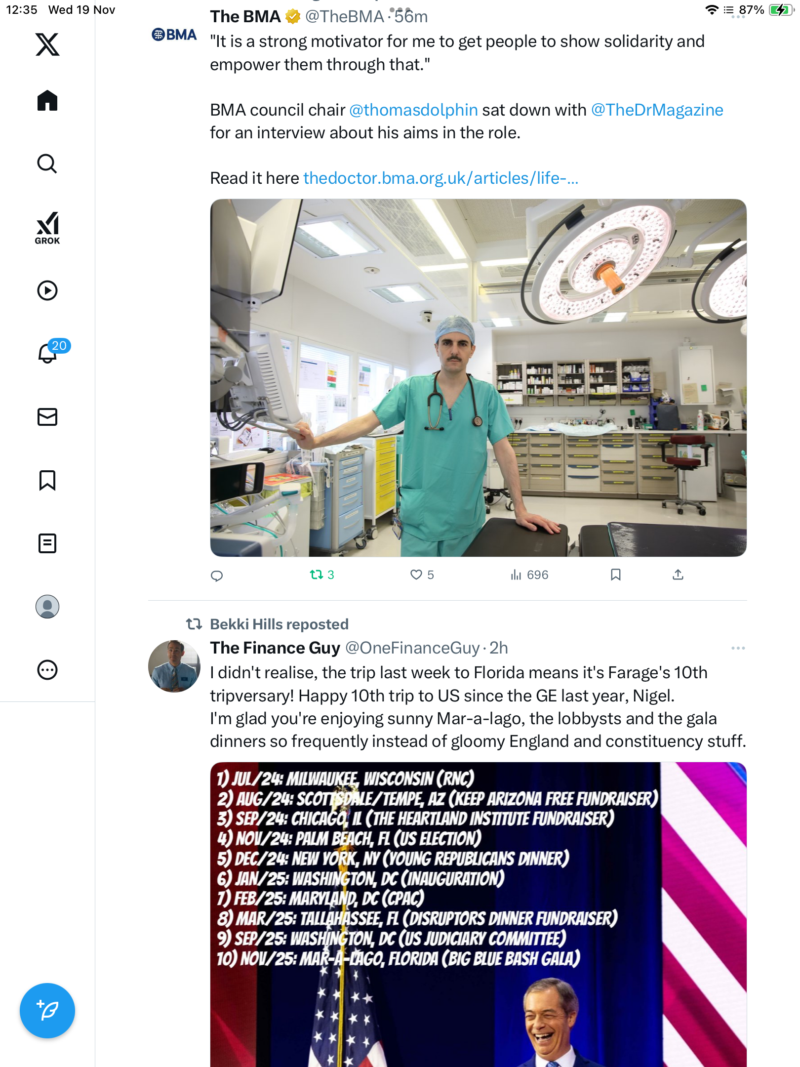This screenshot has height=1067, width=800.
Task: Open Grok in the sidebar
Action: click(x=47, y=228)
